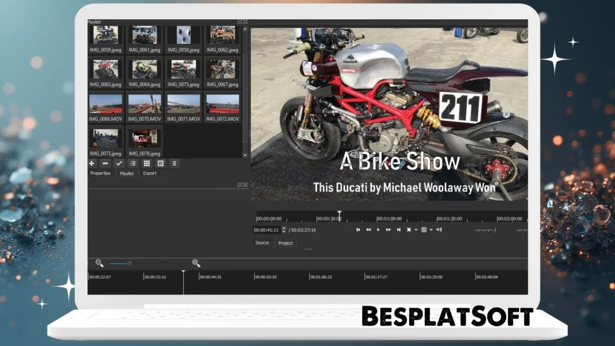This screenshot has width=615, height=346.
Task: Click the playlist update checkmark icon
Action: coord(119,163)
